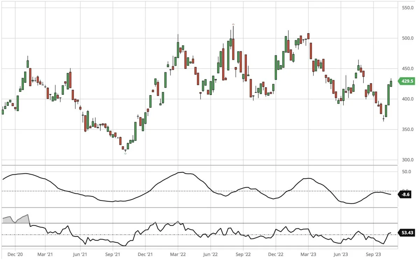Select the Jun '23 date label
This screenshot has height=263, width=420.
[341, 255]
